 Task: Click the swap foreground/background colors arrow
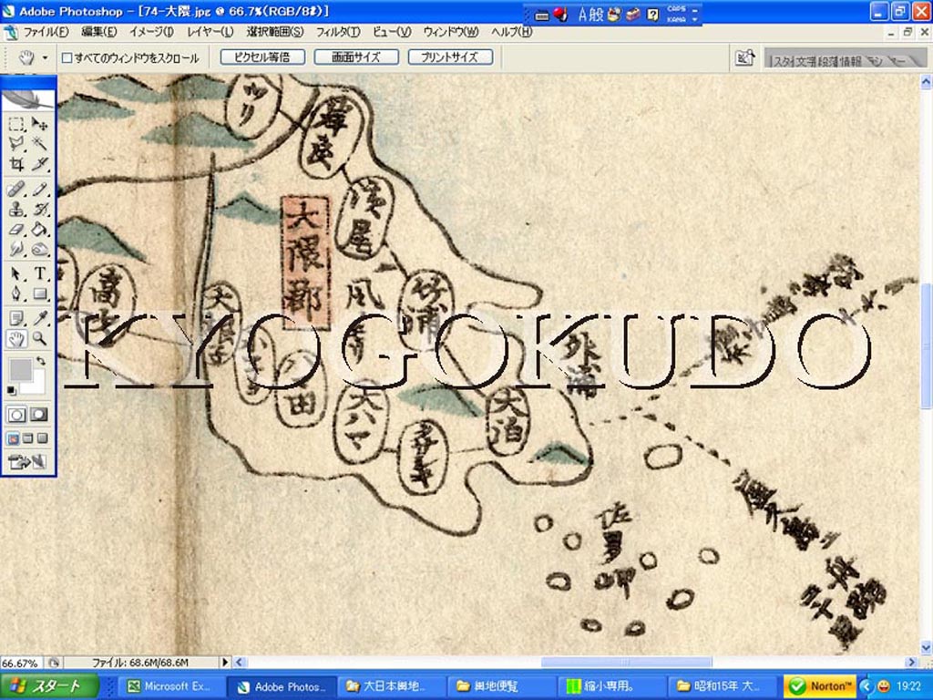click(x=40, y=361)
